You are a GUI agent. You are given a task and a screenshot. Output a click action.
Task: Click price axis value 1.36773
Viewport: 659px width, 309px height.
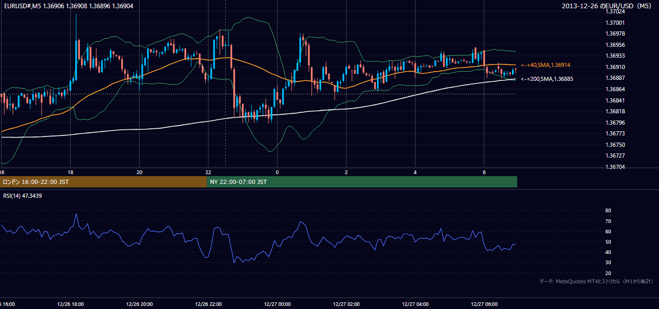click(x=615, y=133)
